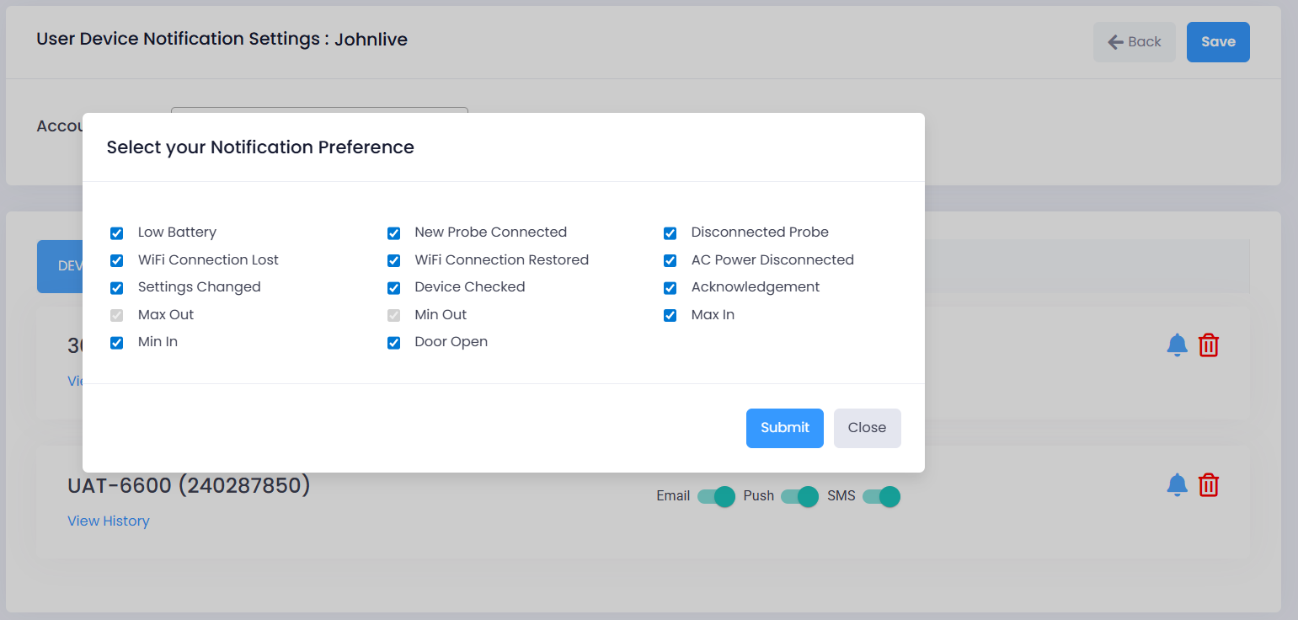The height and width of the screenshot is (620, 1298).
Task: Click the "Select your Notification Preference" heading
Action: pyautogui.click(x=260, y=147)
